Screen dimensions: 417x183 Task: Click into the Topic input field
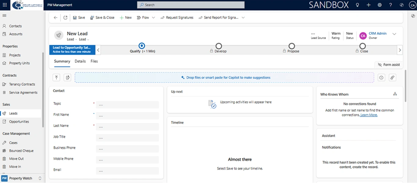(x=127, y=105)
